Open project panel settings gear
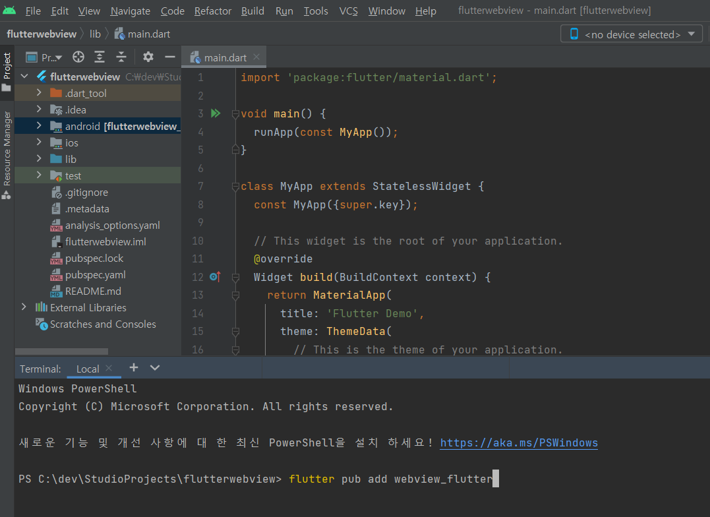The height and width of the screenshot is (517, 710). (148, 57)
